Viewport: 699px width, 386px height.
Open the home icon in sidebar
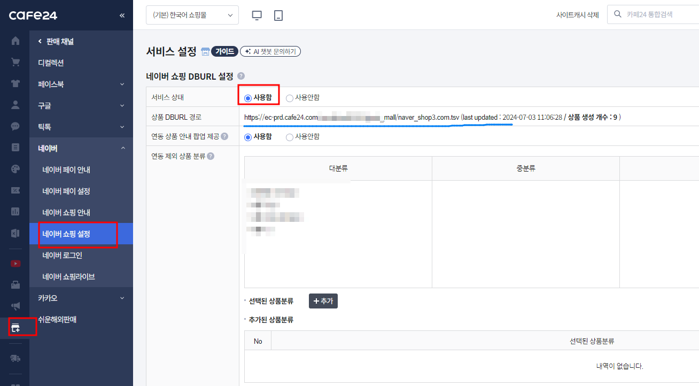click(x=15, y=41)
